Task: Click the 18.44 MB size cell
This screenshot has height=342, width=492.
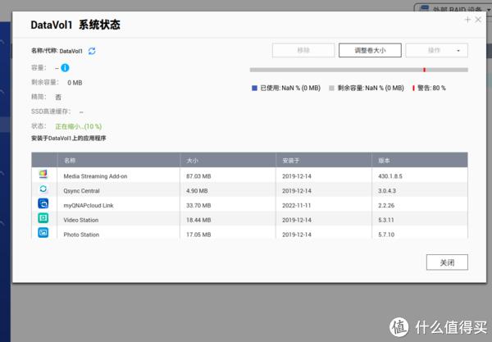Action: click(x=198, y=220)
